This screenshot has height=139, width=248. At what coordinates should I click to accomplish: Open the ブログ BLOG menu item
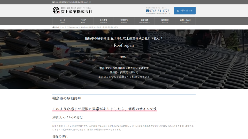pos(83,21)
